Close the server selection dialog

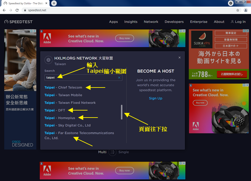pyautogui.click(x=179, y=57)
